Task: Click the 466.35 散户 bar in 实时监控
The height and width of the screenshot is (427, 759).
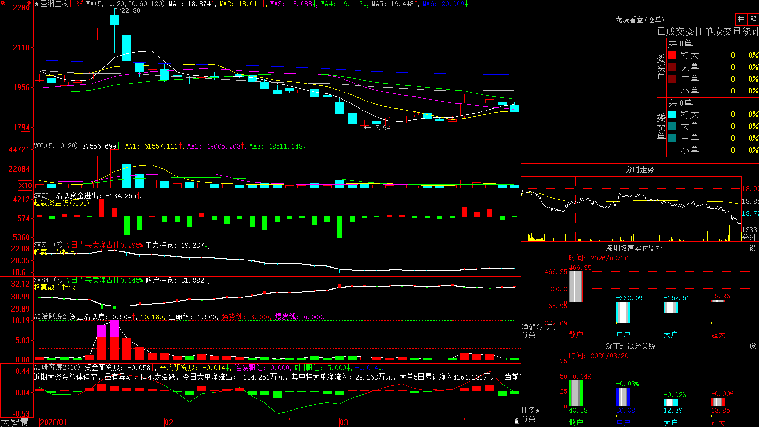Action: pyautogui.click(x=576, y=287)
